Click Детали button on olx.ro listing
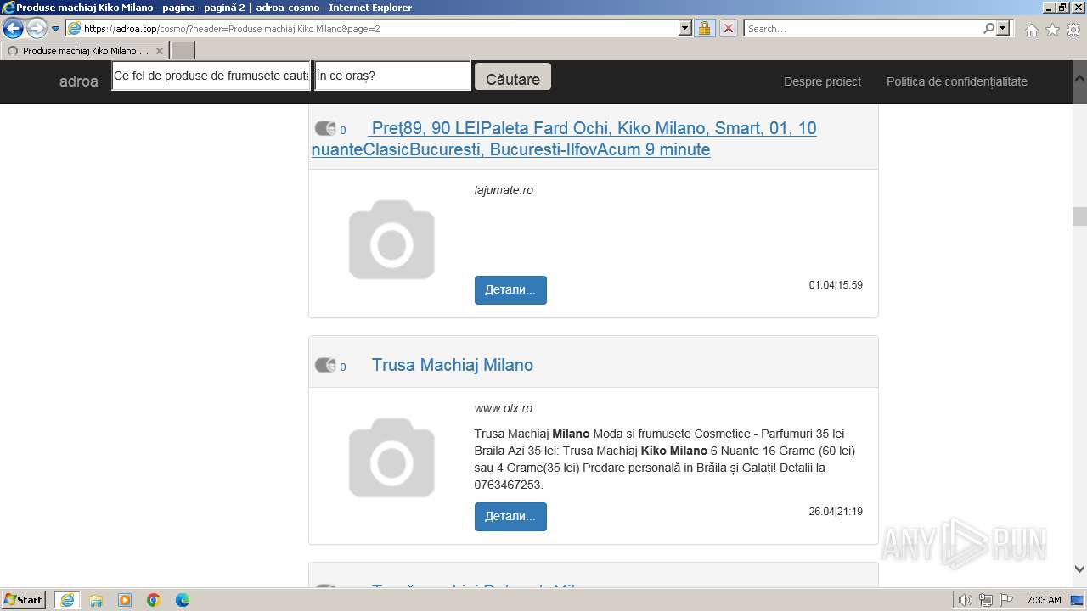This screenshot has width=1087, height=611. (x=510, y=516)
